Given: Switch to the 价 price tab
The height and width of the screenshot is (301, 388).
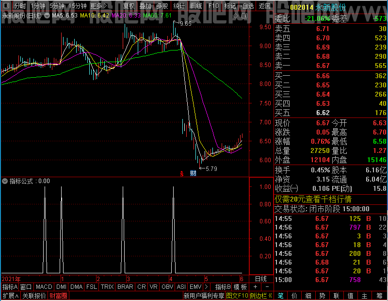Looking at the screenshot, I should (294, 296).
